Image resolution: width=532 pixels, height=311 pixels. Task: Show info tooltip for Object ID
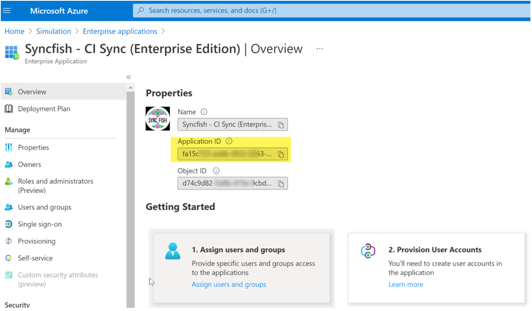click(216, 171)
